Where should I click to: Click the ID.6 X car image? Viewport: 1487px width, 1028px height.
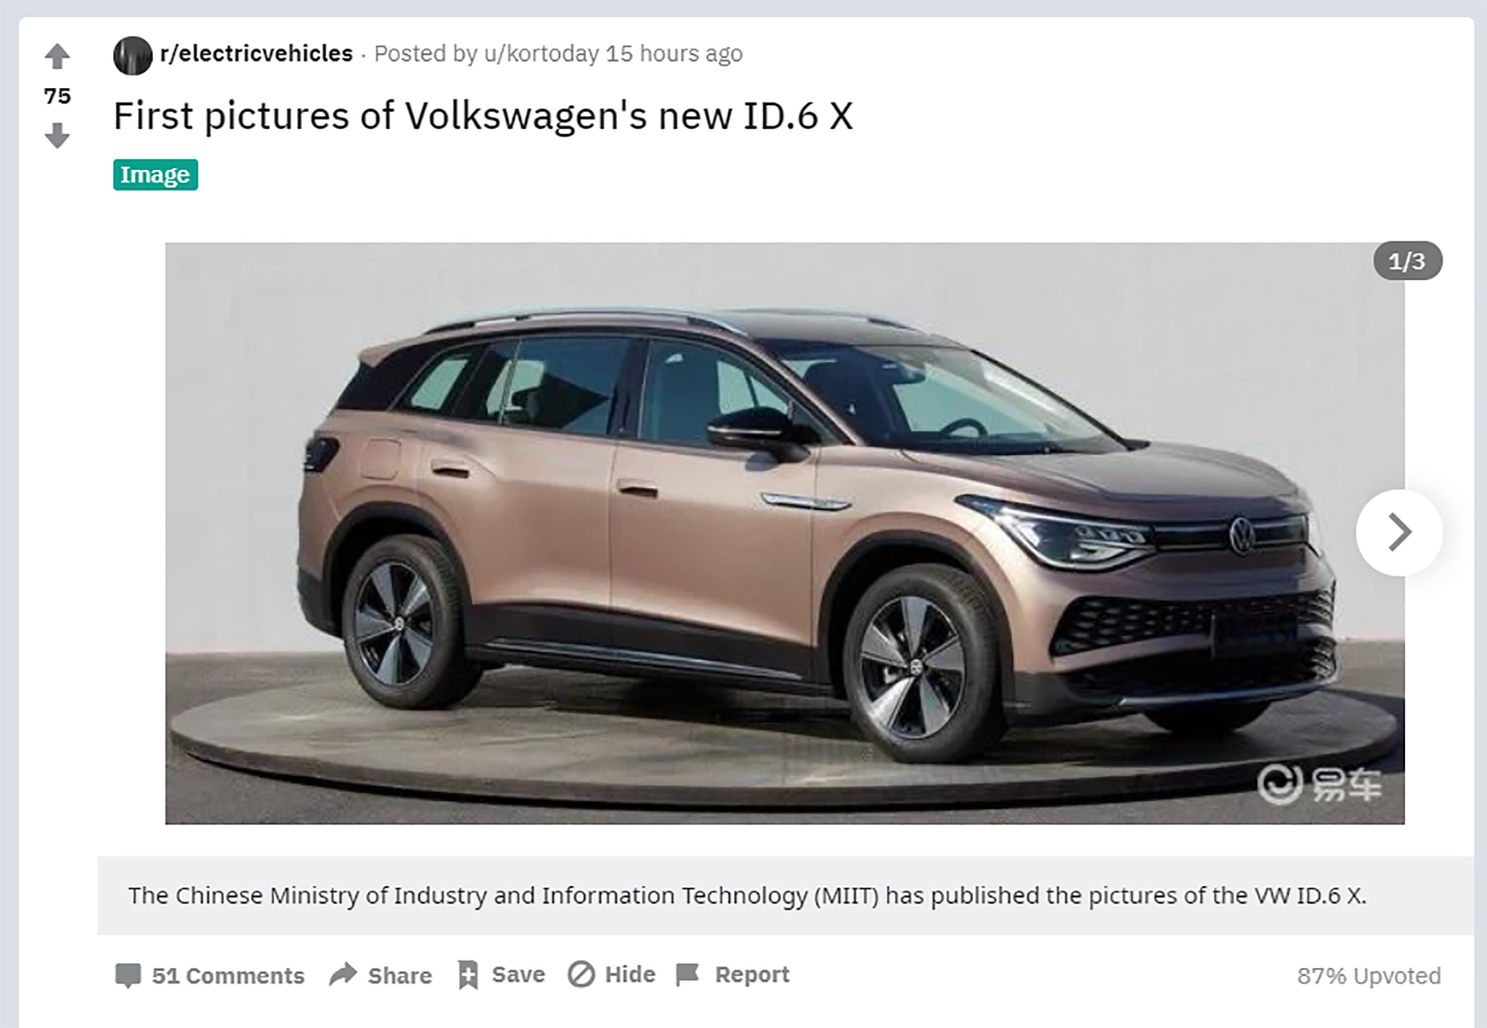785,533
